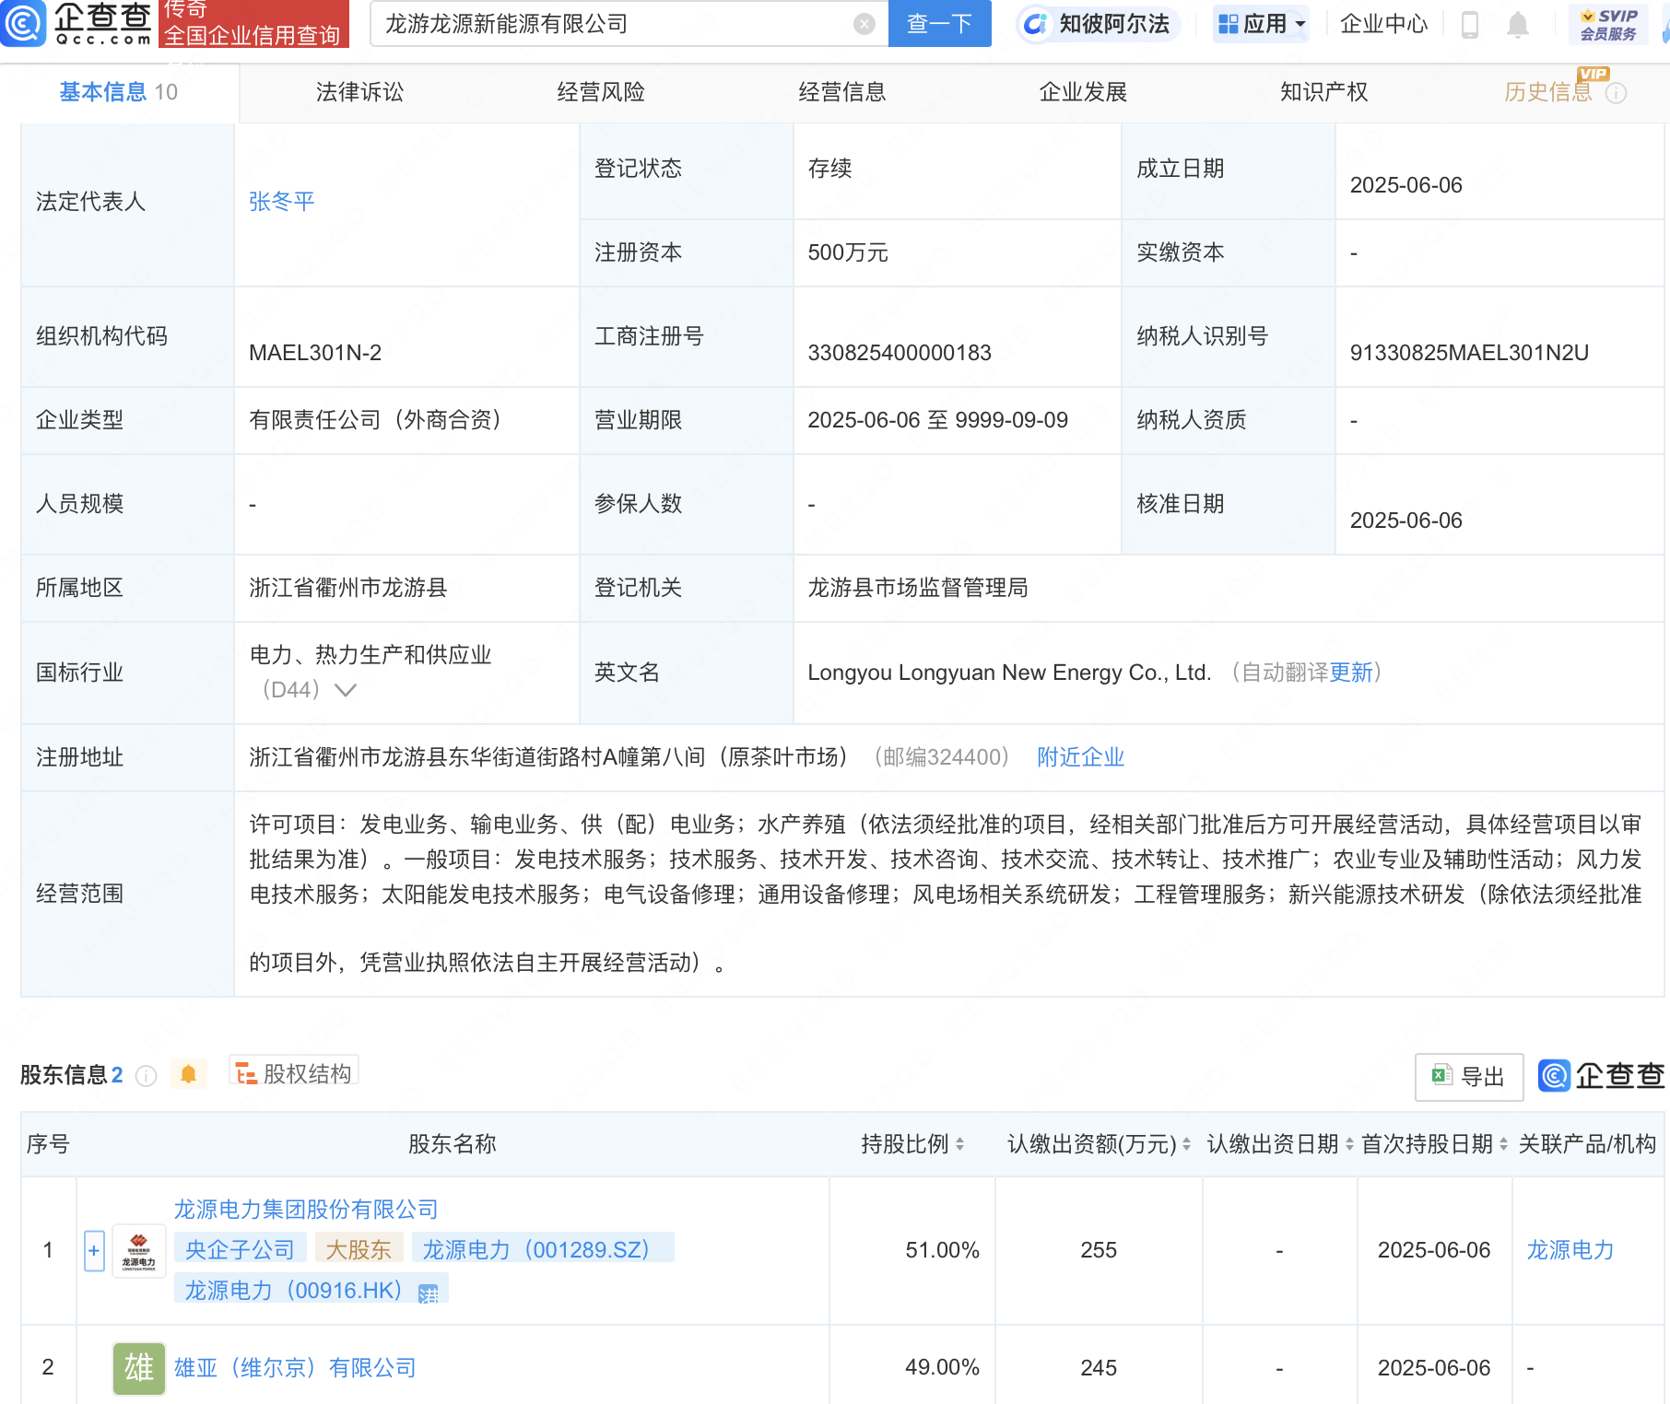Switch to 企业发展 tab
Viewport: 1670px width, 1404px height.
1083,92
